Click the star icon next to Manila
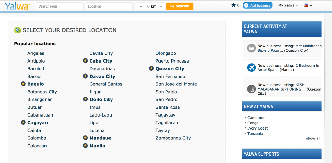332x163 pixels. click(85, 146)
